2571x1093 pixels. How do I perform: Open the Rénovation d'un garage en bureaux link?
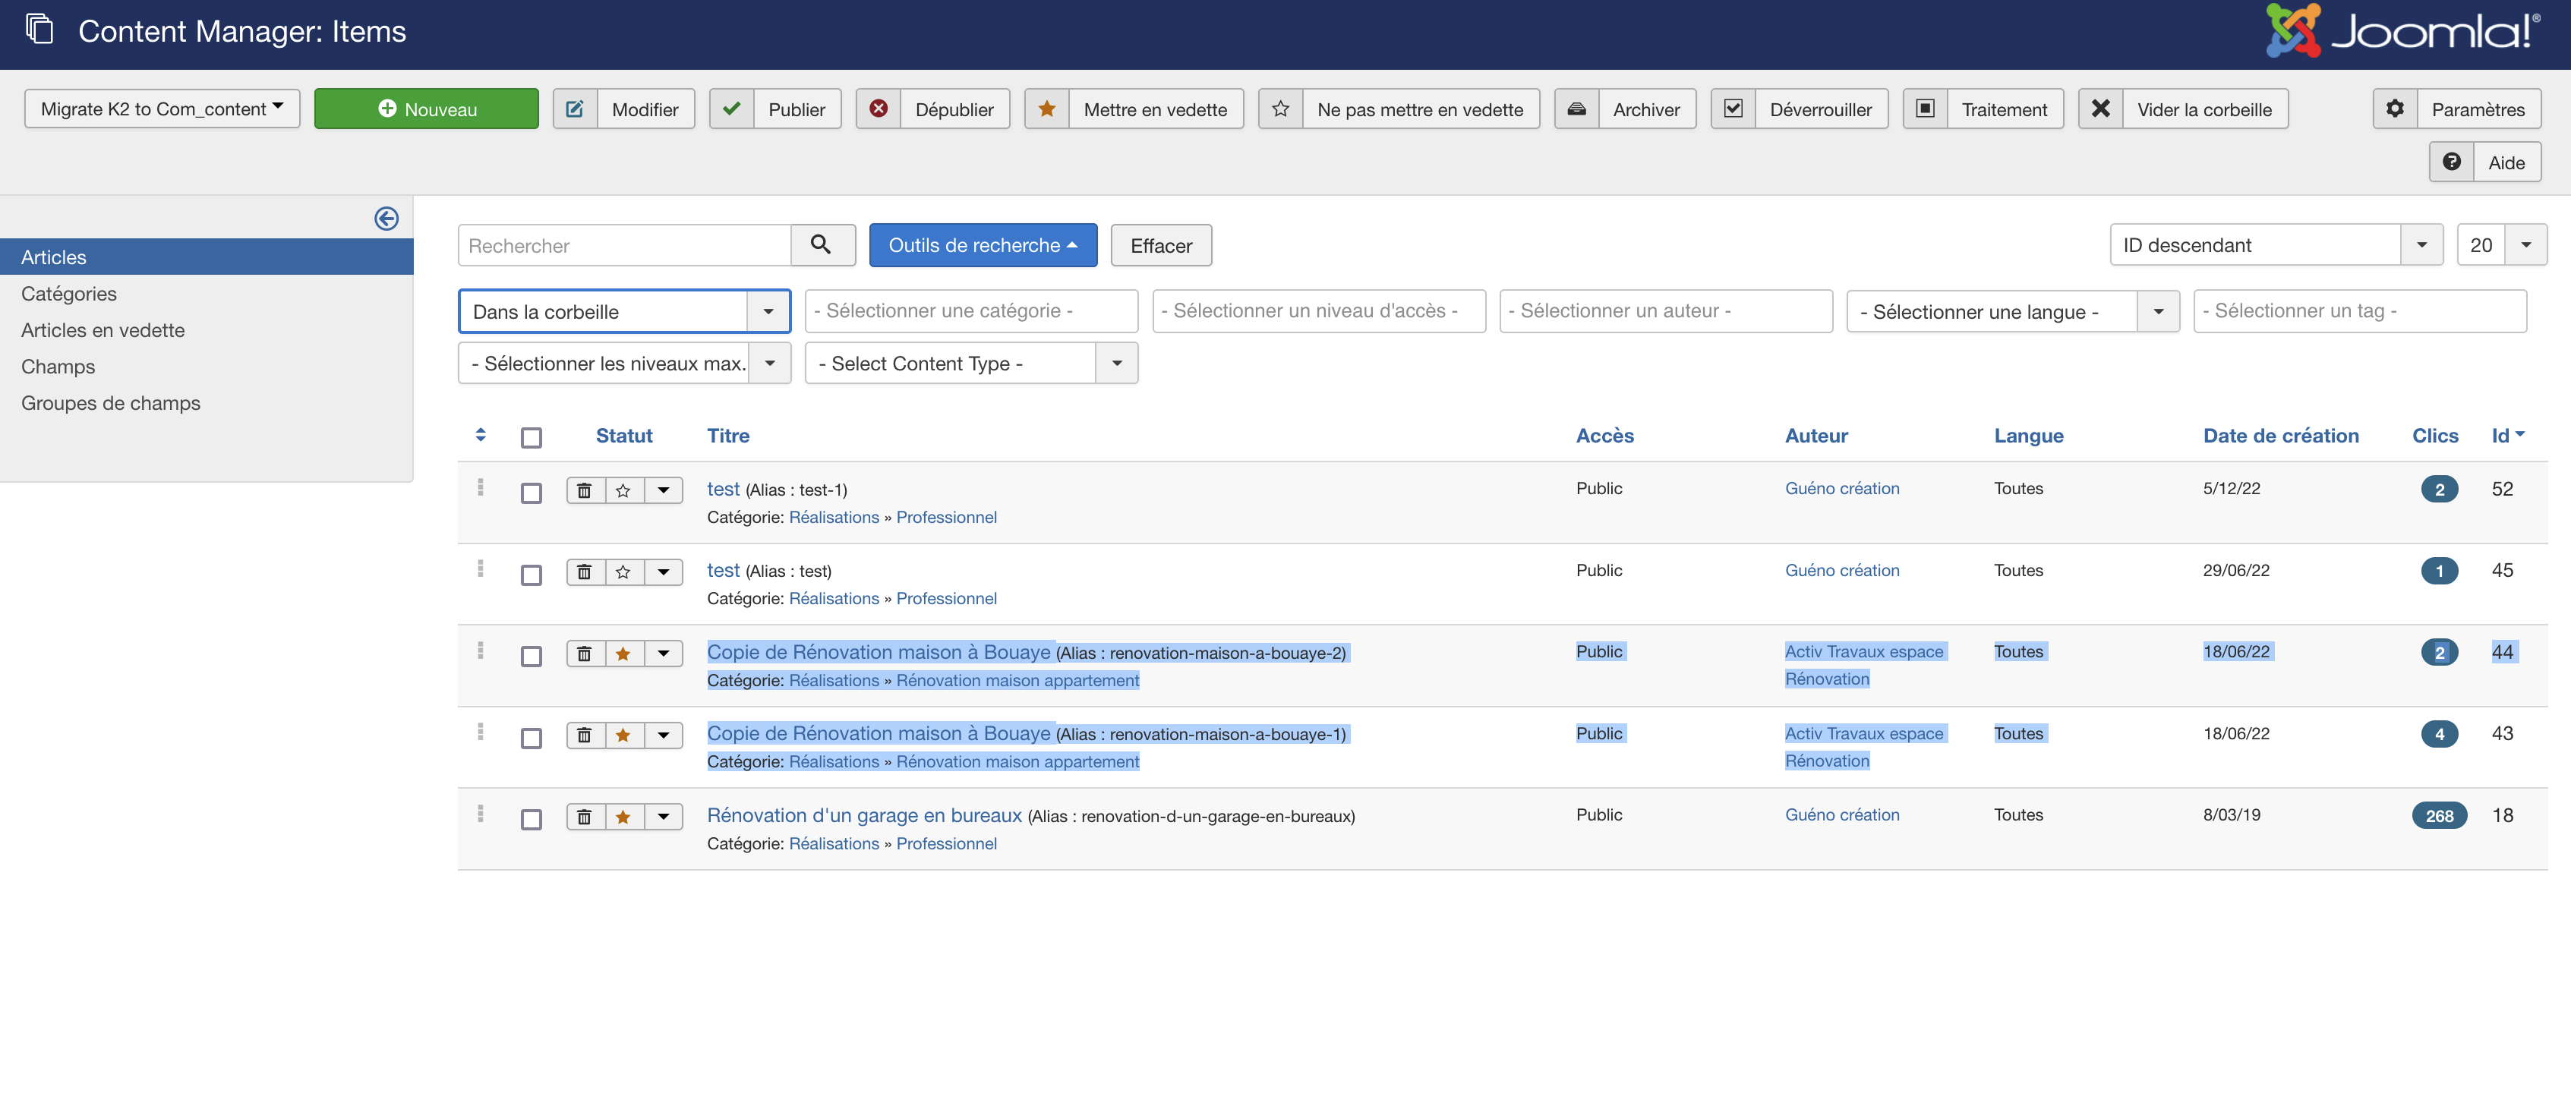click(x=864, y=814)
